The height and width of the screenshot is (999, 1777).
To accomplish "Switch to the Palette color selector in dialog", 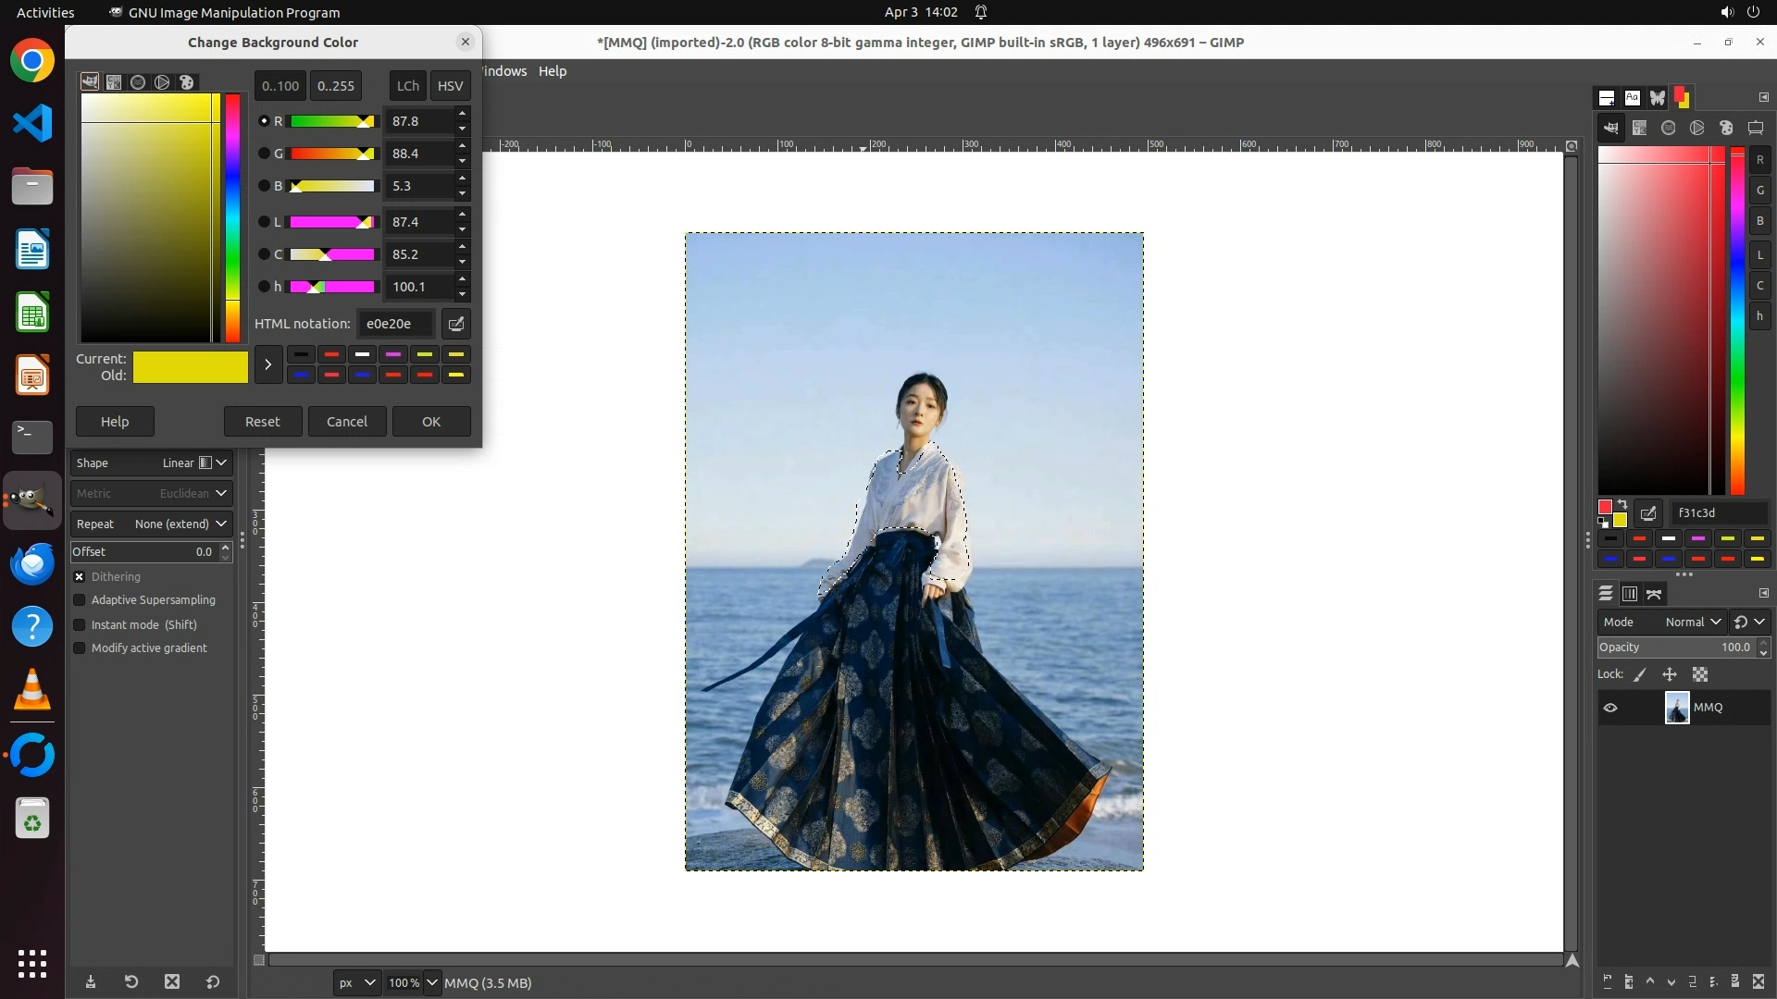I will click(187, 82).
